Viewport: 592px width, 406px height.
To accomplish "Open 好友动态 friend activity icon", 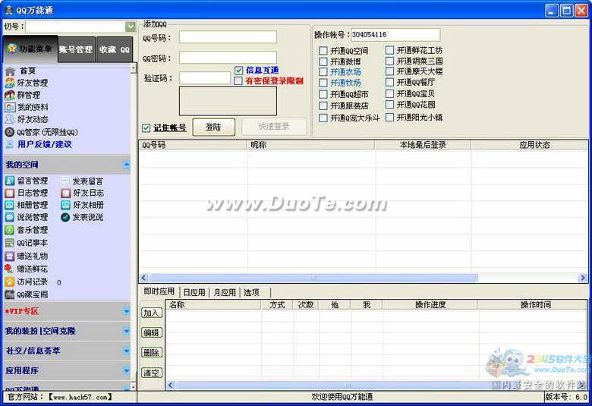I will (10, 119).
